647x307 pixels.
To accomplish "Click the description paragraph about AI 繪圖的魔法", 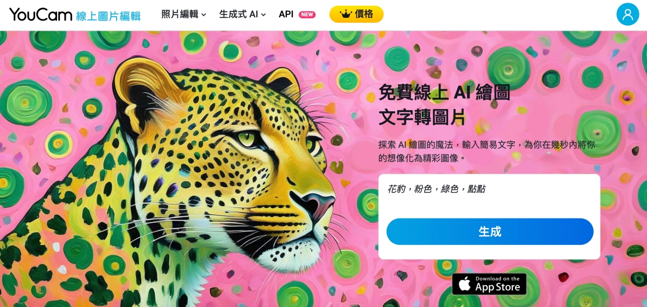I will pos(487,151).
